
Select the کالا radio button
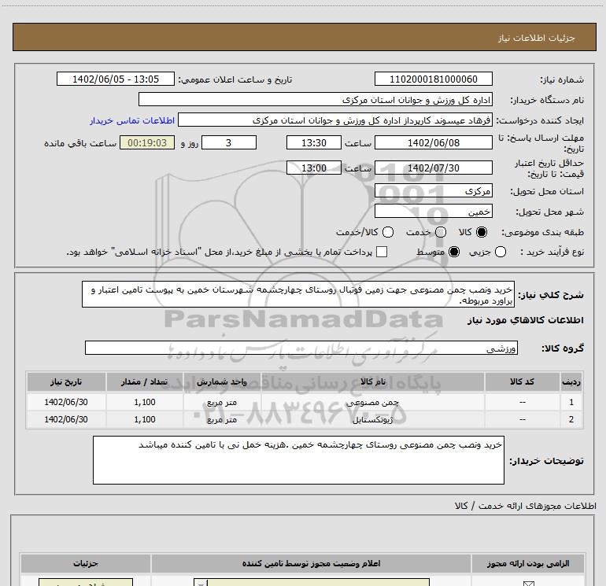click(482, 232)
